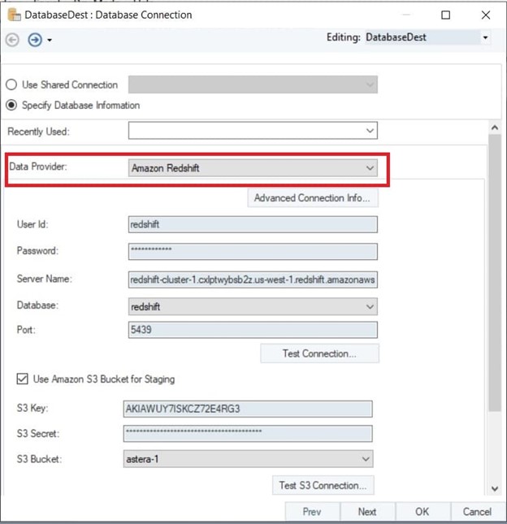Click the Server Name input field
The height and width of the screenshot is (524, 507).
253,279
